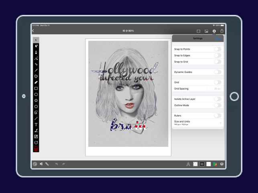Select the Ellipse tool
This screenshot has width=258, height=193.
(36, 94)
